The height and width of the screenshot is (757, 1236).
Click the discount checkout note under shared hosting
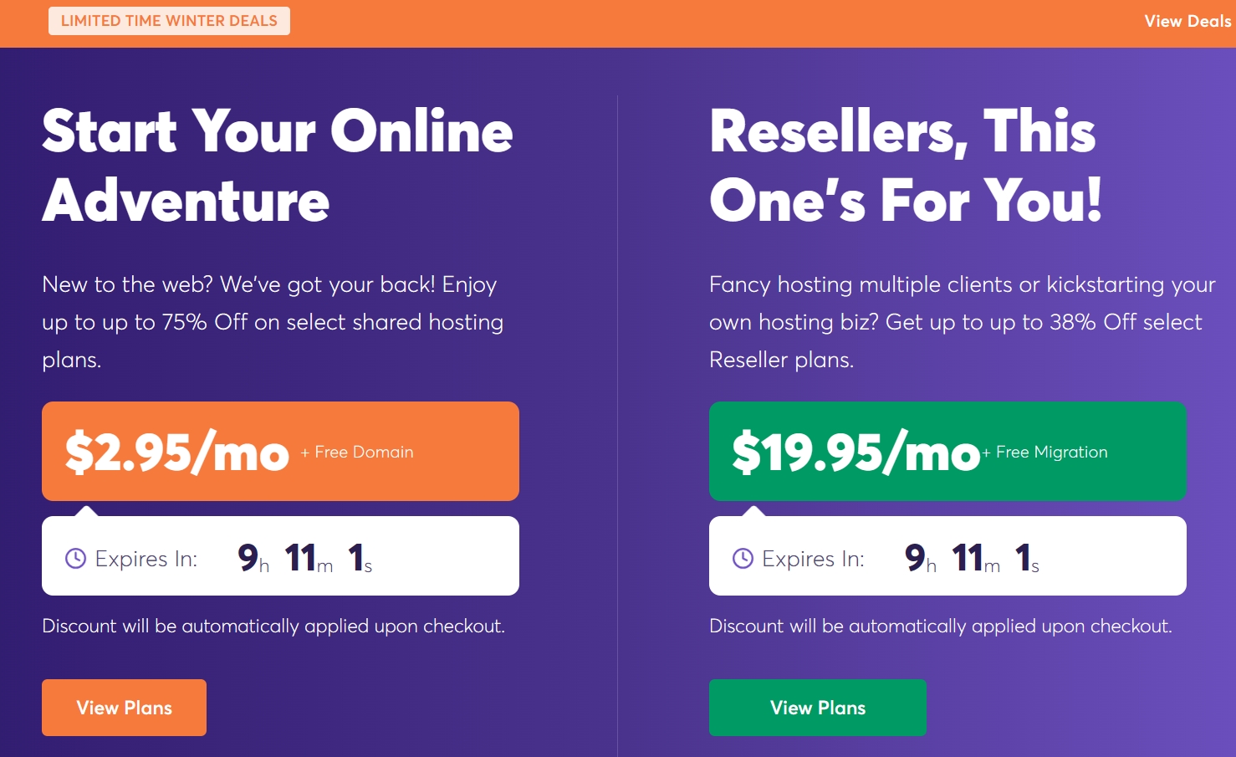273,626
